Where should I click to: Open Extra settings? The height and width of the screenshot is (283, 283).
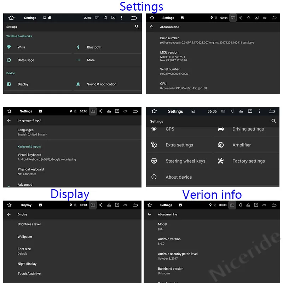180,145
